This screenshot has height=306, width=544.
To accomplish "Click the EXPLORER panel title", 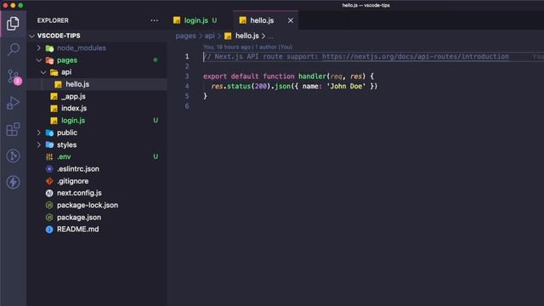I will coord(53,20).
